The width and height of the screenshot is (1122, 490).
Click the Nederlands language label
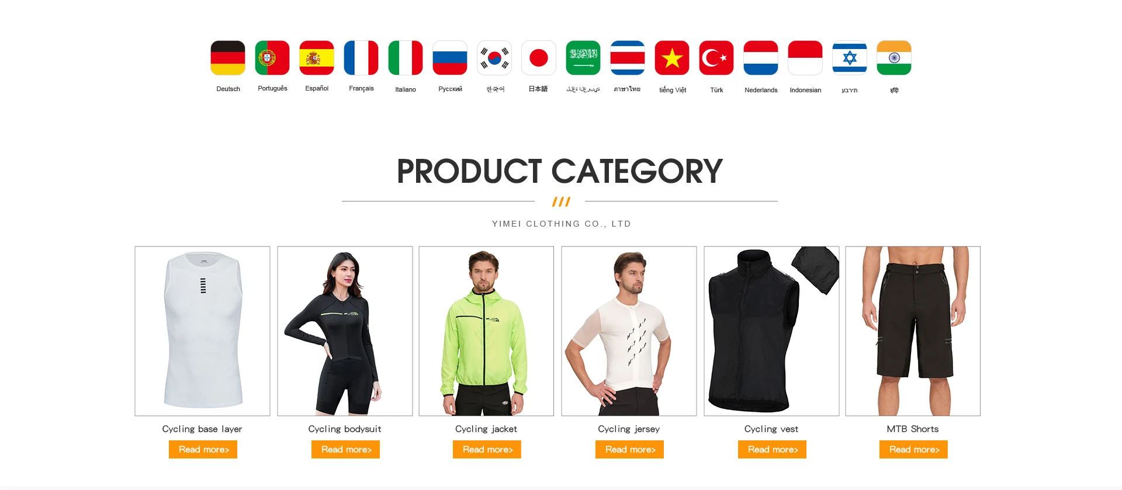pos(761,90)
